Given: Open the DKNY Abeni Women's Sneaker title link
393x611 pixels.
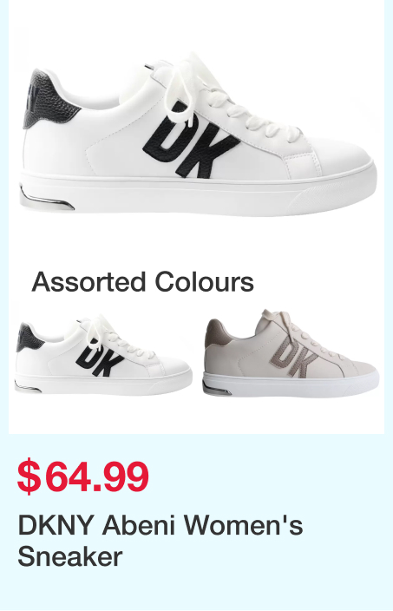Looking at the screenshot, I should tap(160, 541).
